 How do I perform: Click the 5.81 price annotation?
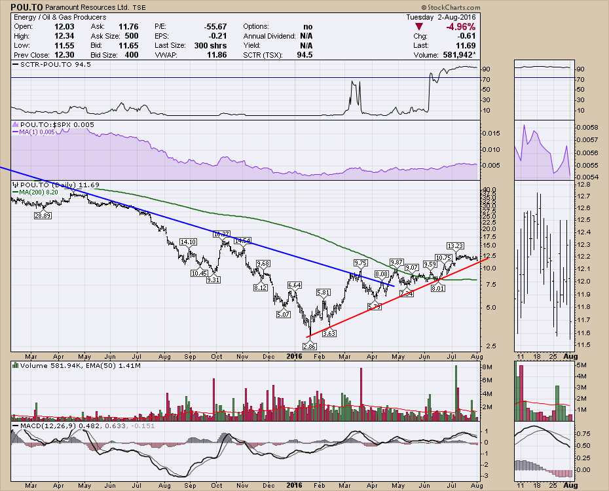click(x=323, y=292)
